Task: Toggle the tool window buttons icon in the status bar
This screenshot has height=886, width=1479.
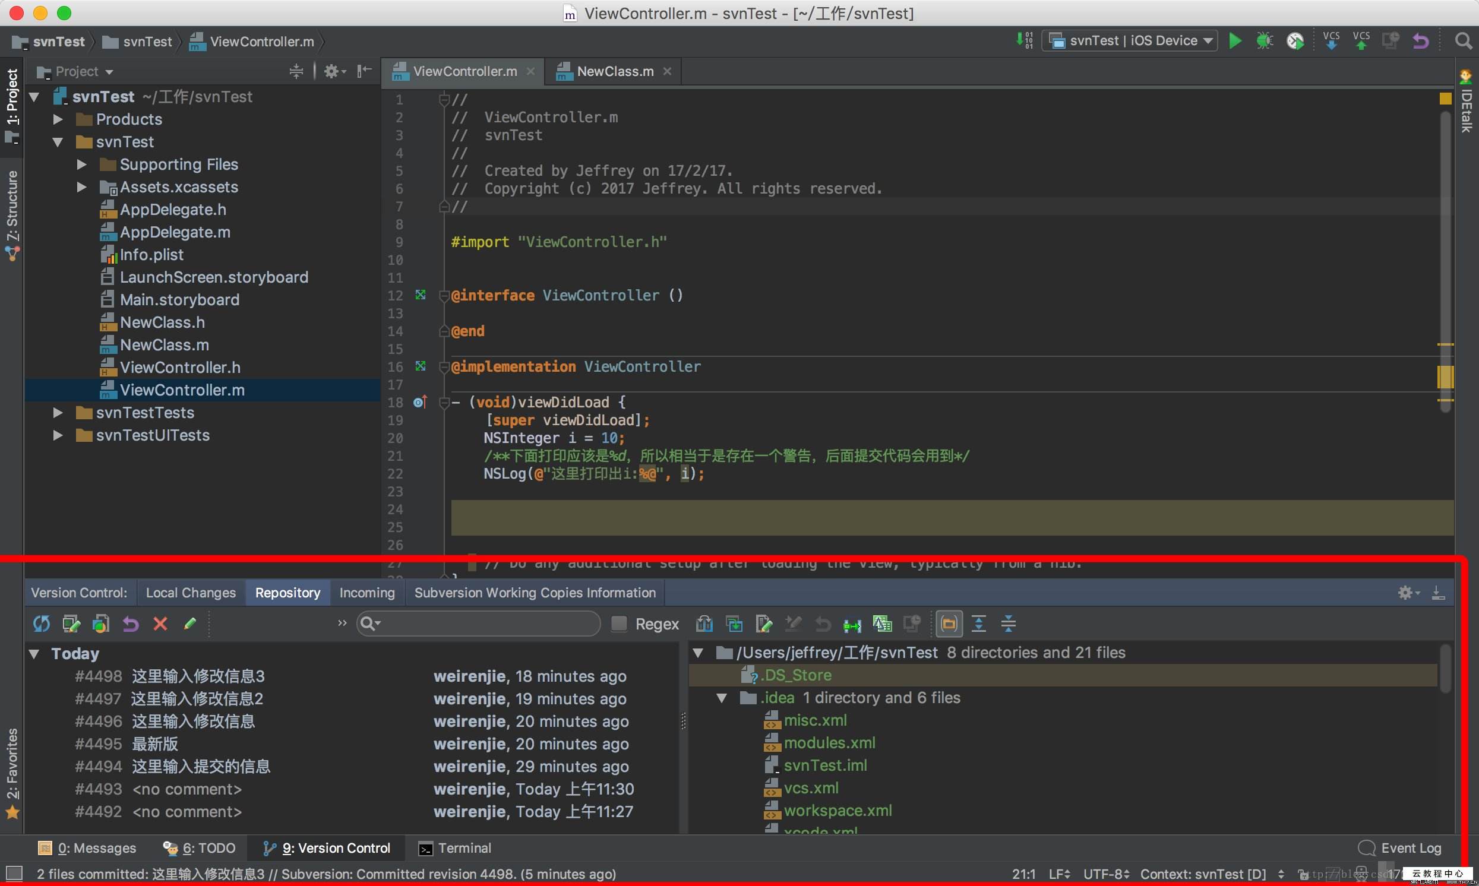Action: tap(13, 874)
